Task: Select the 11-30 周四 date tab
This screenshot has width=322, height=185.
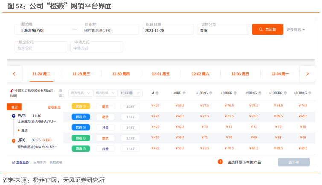Action: click(121, 74)
